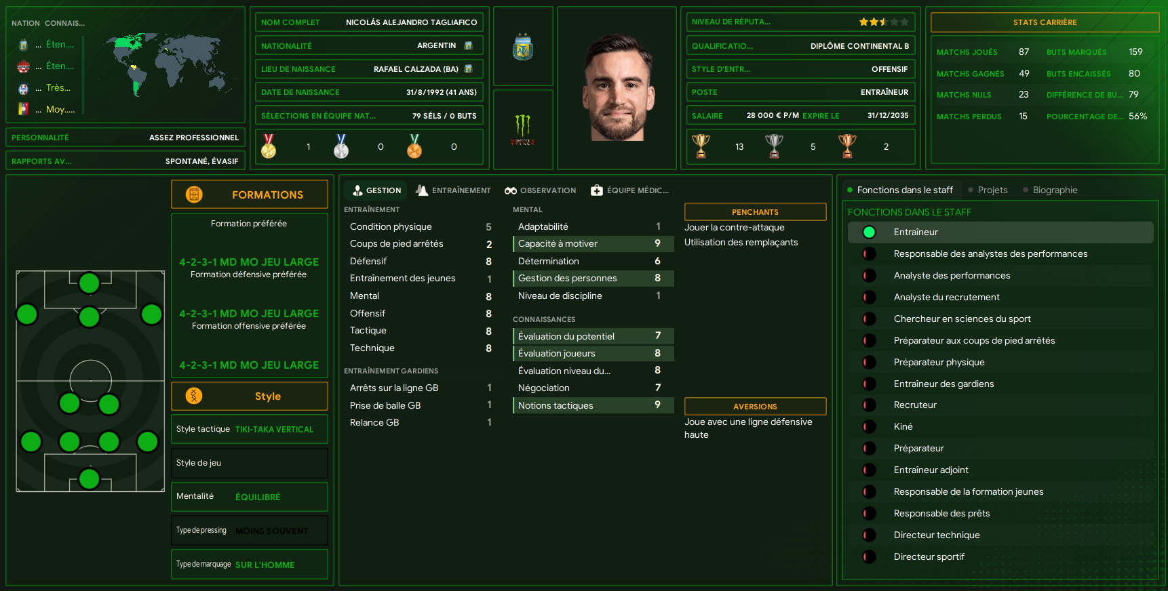Click the Argentina flag beside nationality
The image size is (1168, 591).
468,45
